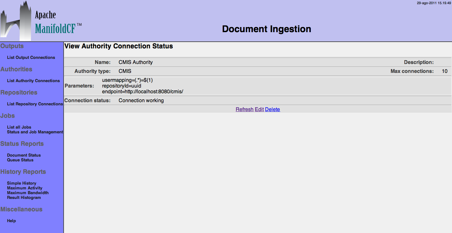Viewport: 452px width, 233px height.
Task: Click the Document Ingestion page title
Action: pyautogui.click(x=266, y=29)
